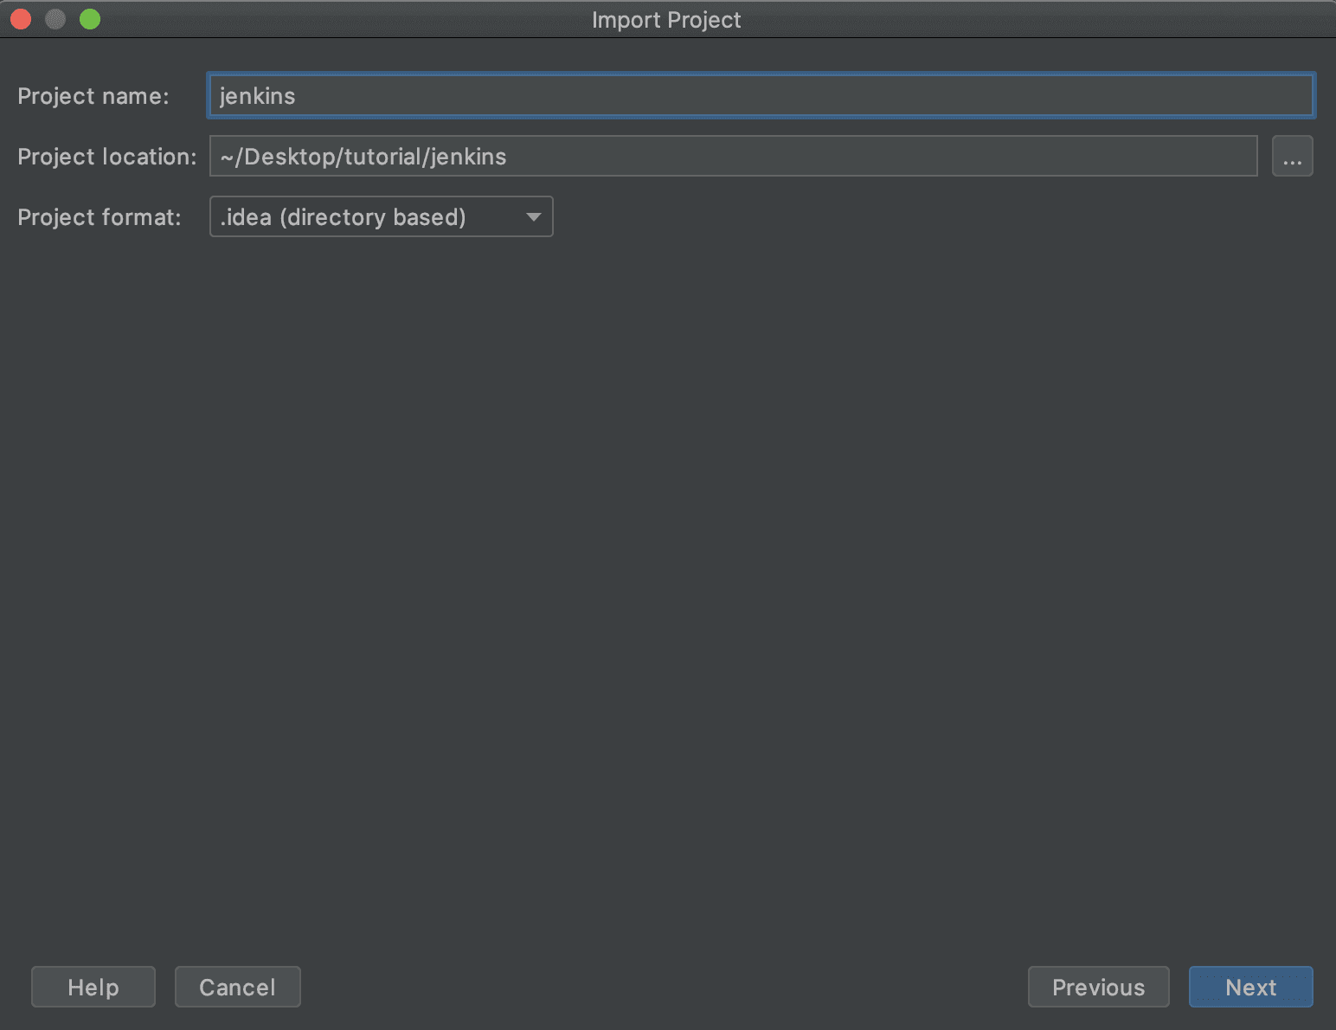Cancel the Import Project wizard
Image resolution: width=1336 pixels, height=1030 pixels.
click(237, 987)
